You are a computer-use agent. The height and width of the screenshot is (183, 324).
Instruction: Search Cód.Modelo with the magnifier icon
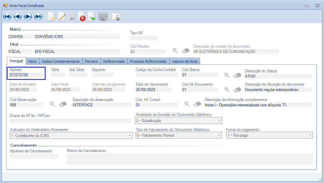pyautogui.click(x=175, y=51)
